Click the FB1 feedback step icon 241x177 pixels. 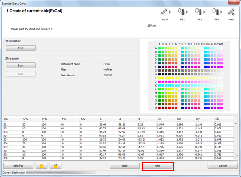(181, 12)
